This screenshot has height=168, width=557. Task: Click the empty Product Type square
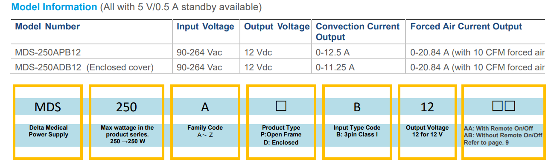[280, 106]
